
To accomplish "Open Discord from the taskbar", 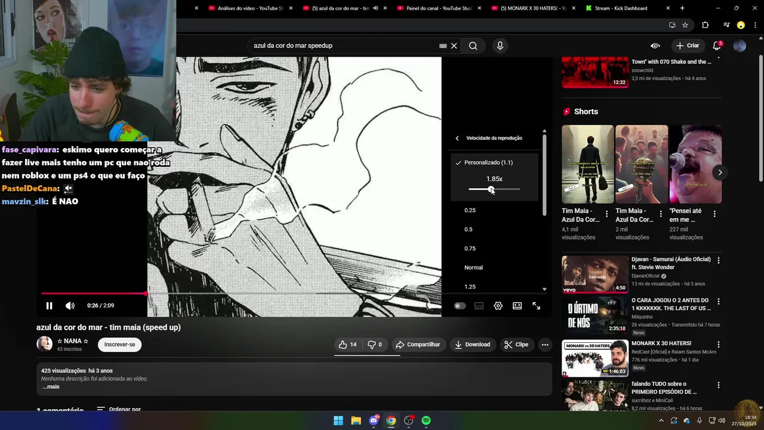I will click(x=374, y=420).
